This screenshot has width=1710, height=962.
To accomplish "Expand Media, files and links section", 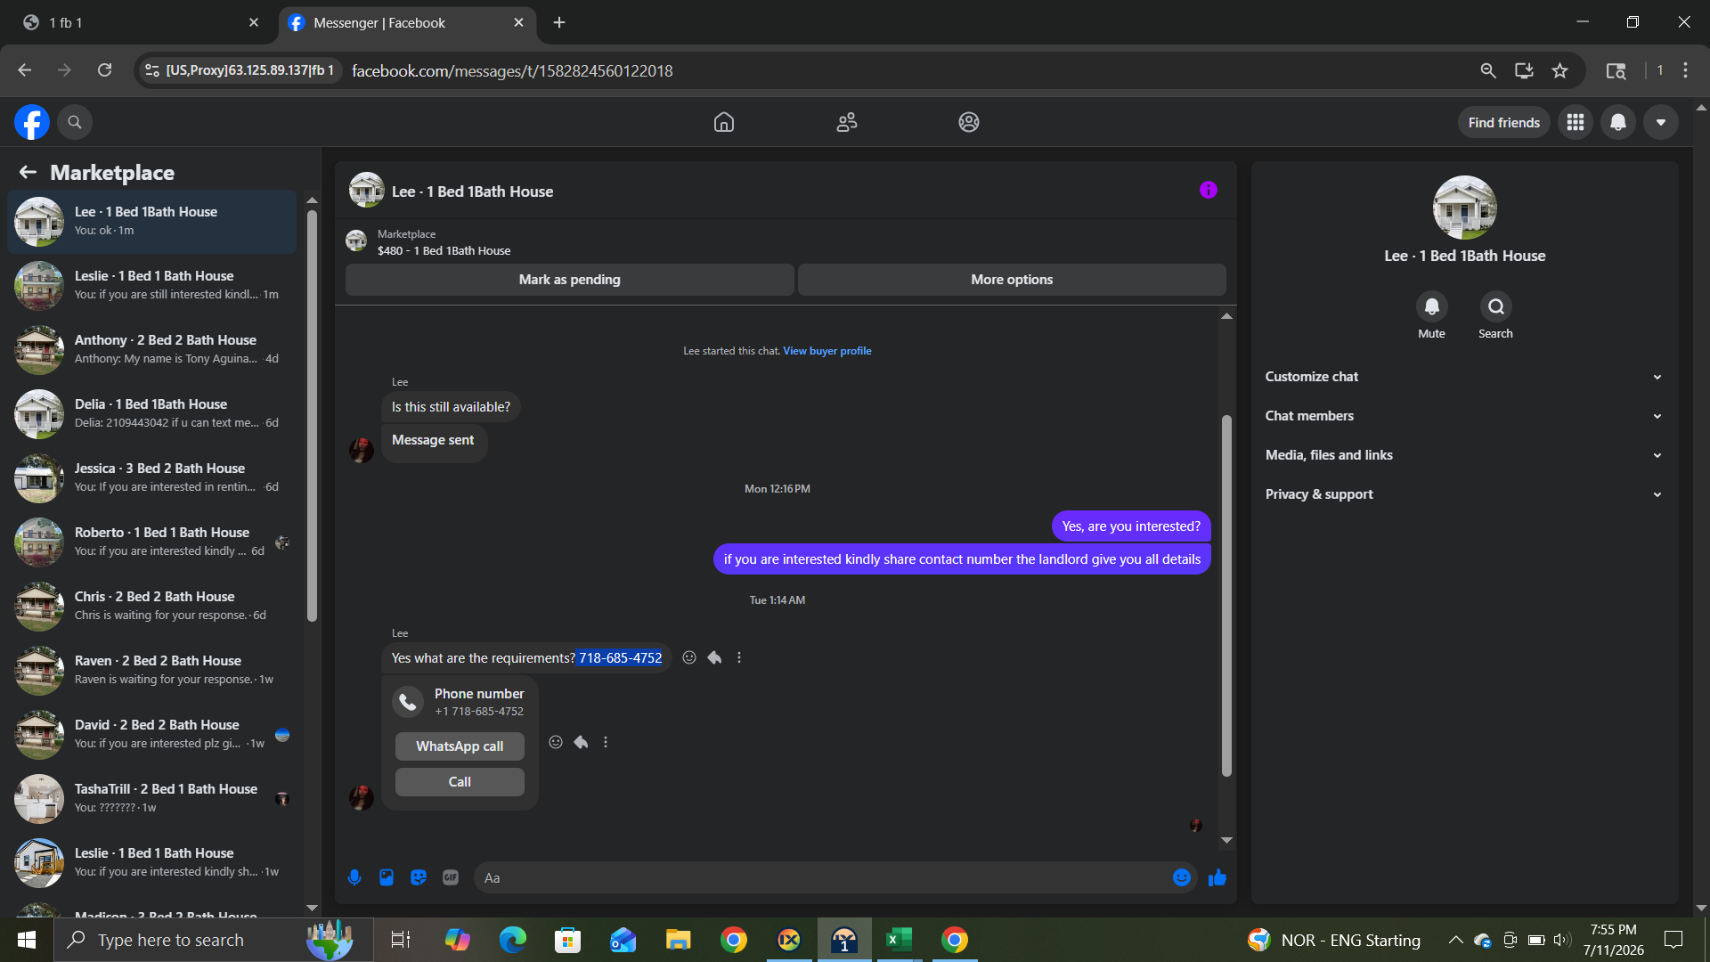I will tap(1464, 455).
